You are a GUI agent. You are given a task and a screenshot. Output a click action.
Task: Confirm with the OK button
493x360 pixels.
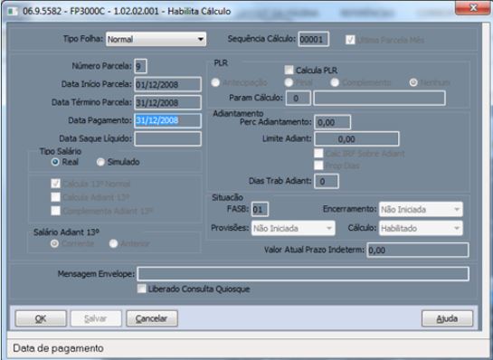click(41, 318)
